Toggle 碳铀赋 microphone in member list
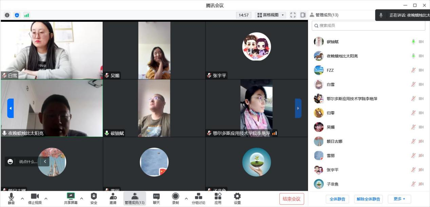 (413, 42)
